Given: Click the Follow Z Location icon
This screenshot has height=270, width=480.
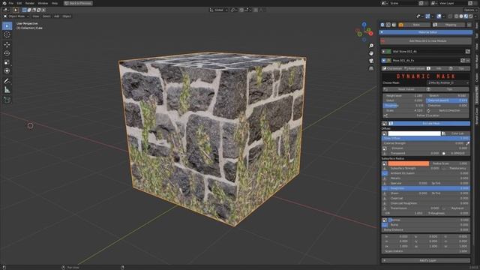Looking at the screenshot, I should (385, 115).
